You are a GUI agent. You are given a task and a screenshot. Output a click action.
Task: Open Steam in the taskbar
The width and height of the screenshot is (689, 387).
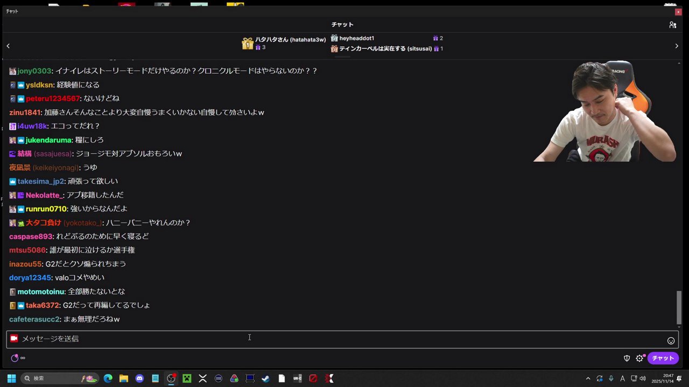pos(265,378)
